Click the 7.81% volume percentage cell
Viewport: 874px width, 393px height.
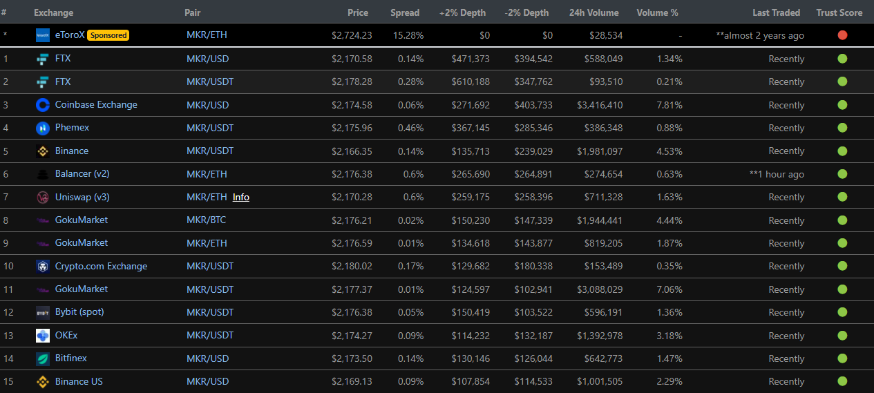coord(668,105)
